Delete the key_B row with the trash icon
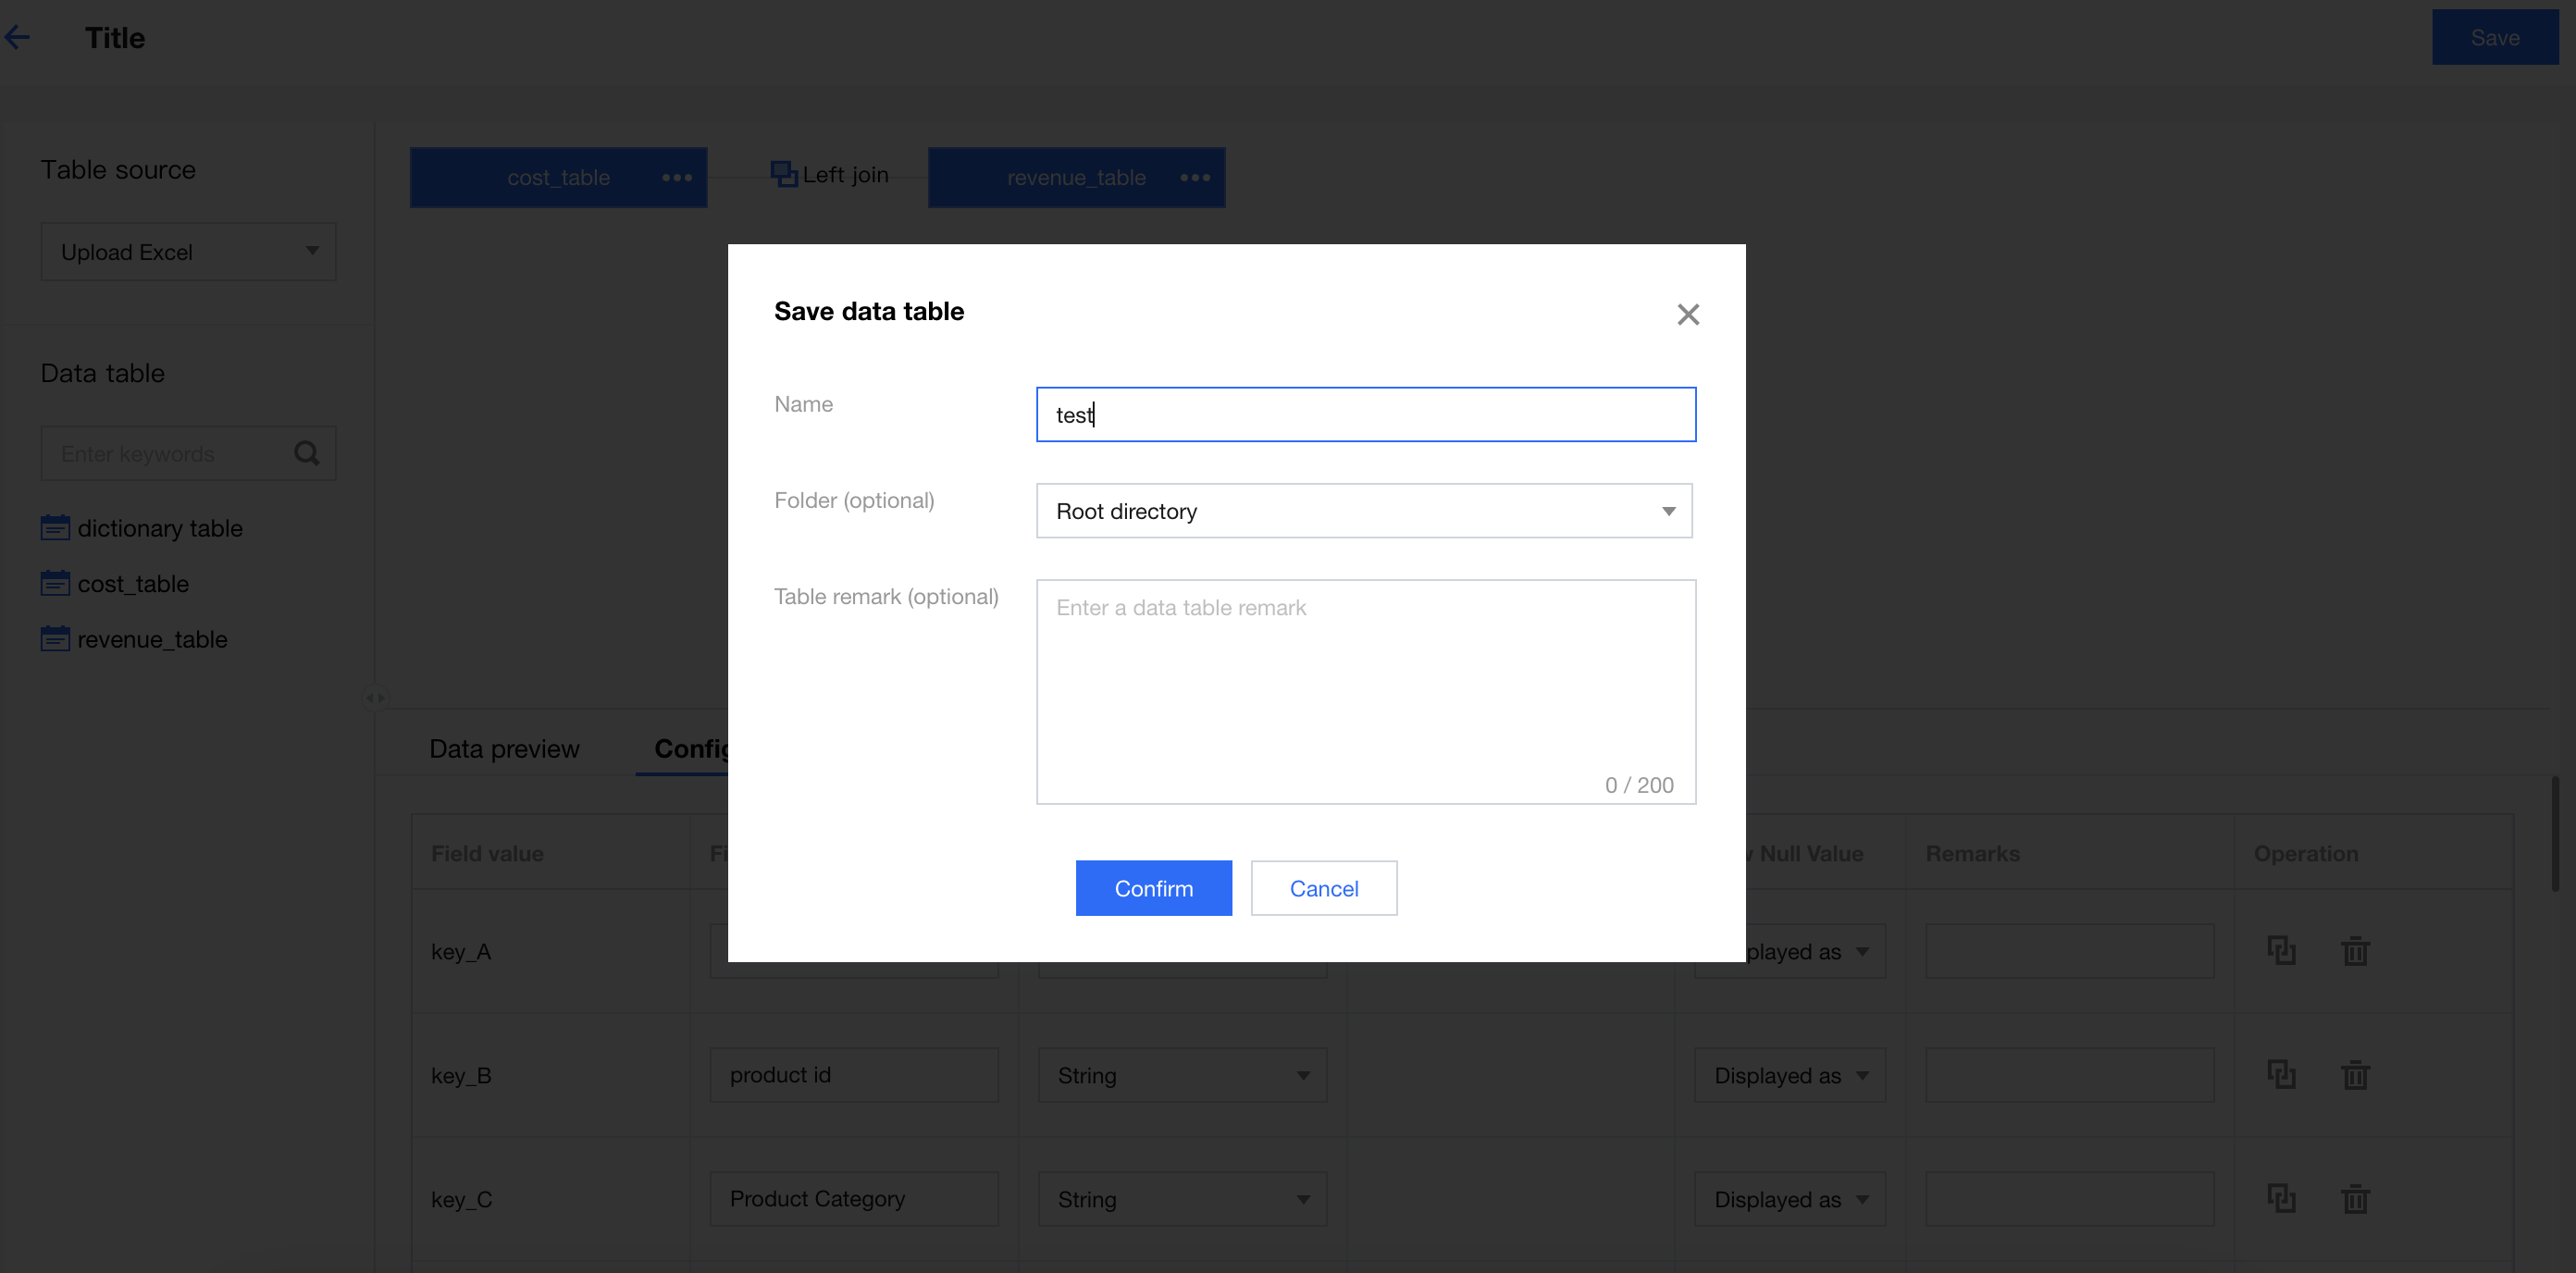 tap(2355, 1075)
